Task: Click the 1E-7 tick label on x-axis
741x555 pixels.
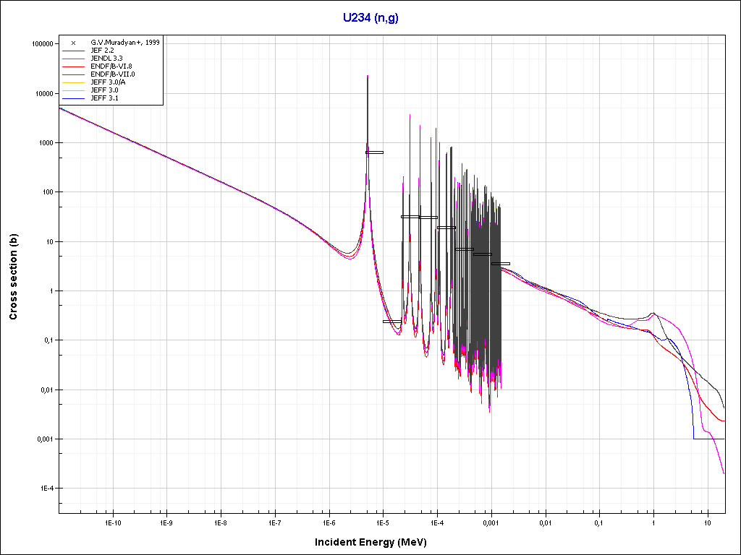Action: tap(274, 522)
